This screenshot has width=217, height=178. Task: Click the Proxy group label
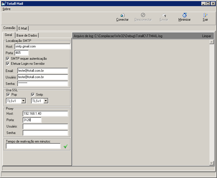10,109
